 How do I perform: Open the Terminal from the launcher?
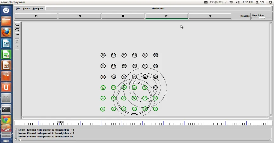6,109
